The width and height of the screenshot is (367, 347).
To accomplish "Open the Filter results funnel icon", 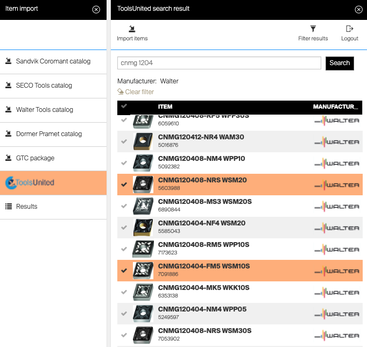I will (313, 29).
